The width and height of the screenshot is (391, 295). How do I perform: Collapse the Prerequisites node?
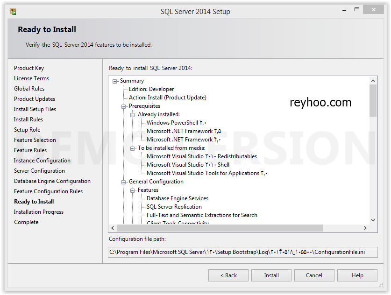coord(124,106)
